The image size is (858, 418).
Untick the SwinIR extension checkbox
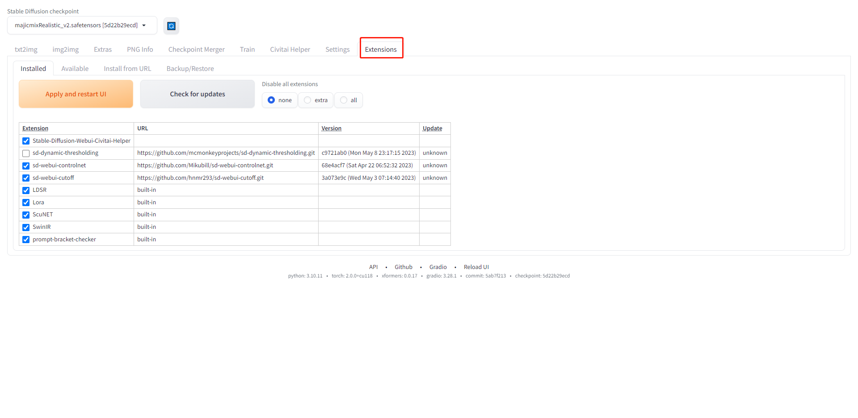[x=26, y=228]
